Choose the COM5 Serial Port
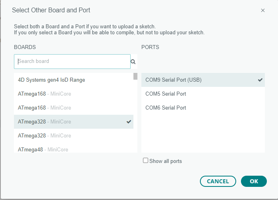 click(x=166, y=94)
